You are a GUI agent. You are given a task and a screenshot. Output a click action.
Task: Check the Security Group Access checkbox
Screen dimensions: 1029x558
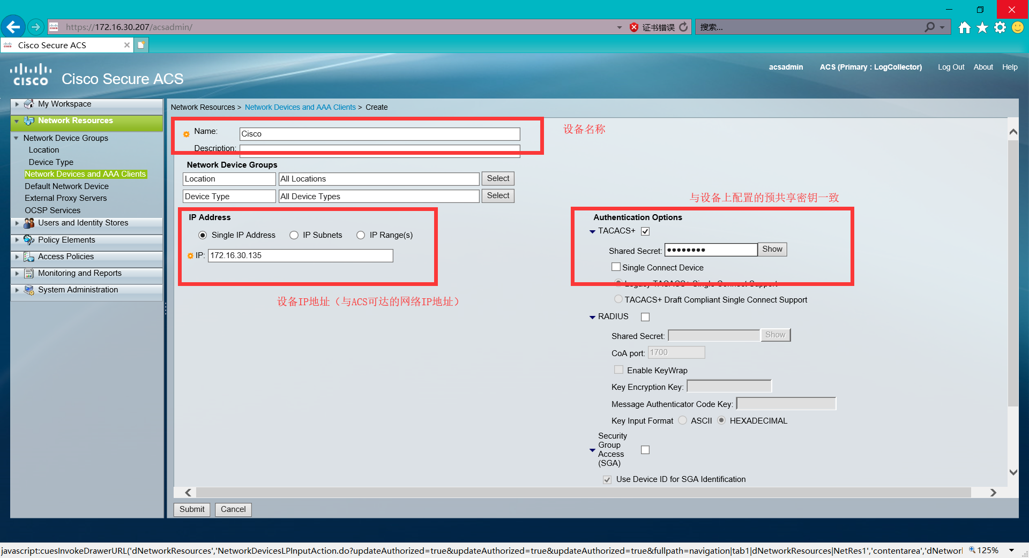click(645, 450)
